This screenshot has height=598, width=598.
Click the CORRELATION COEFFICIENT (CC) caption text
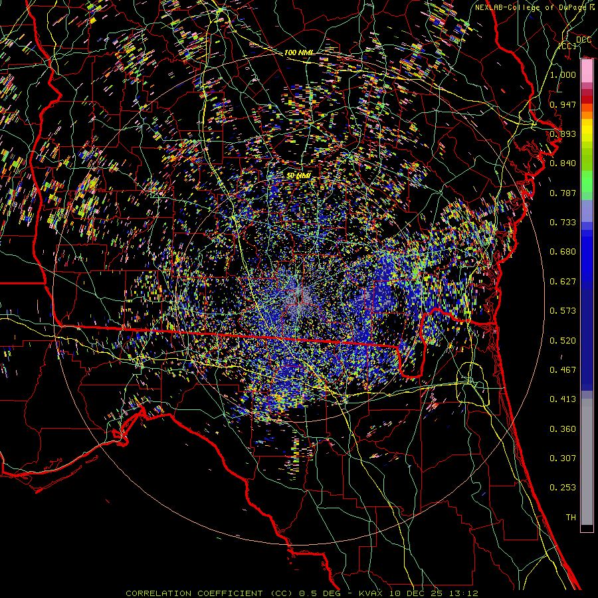tap(208, 593)
